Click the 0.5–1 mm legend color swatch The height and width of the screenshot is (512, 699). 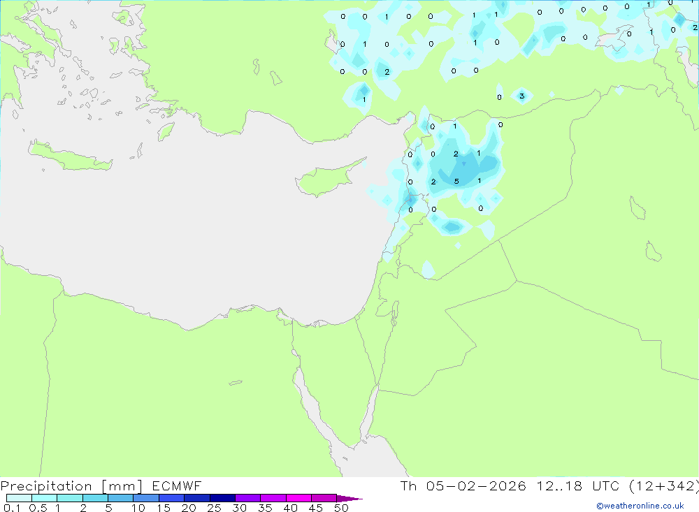tap(45, 498)
